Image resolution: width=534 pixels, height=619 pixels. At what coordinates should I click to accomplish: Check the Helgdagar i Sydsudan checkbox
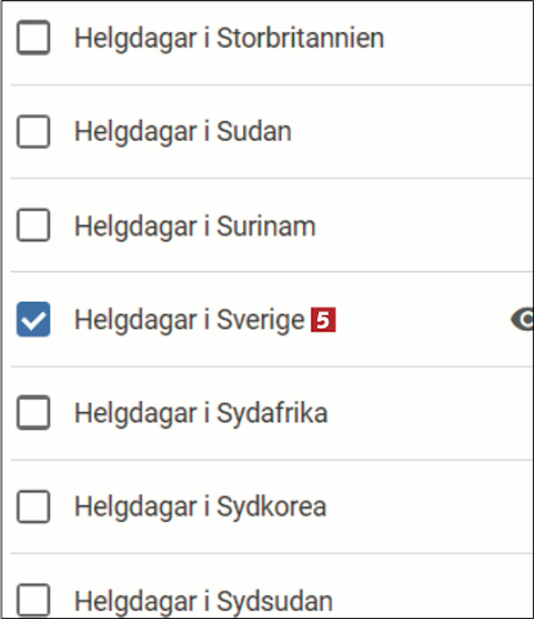pyautogui.click(x=33, y=600)
